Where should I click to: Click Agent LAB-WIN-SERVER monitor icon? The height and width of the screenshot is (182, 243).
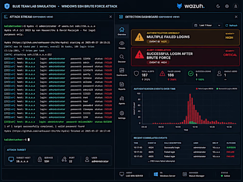(121, 174)
